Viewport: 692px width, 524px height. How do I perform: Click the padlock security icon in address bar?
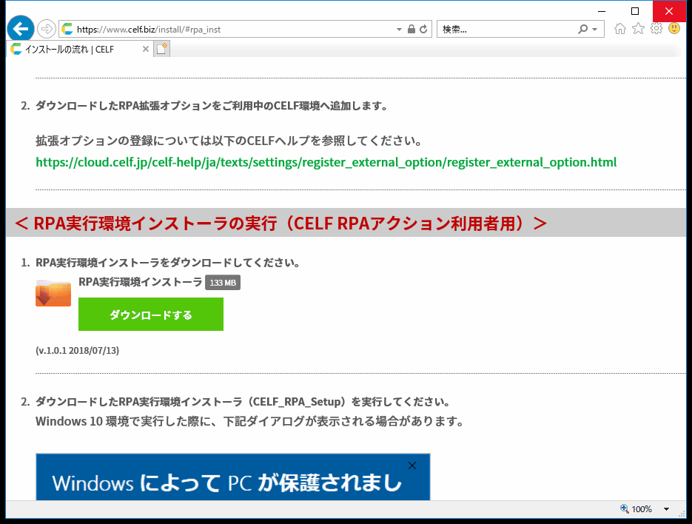click(411, 30)
